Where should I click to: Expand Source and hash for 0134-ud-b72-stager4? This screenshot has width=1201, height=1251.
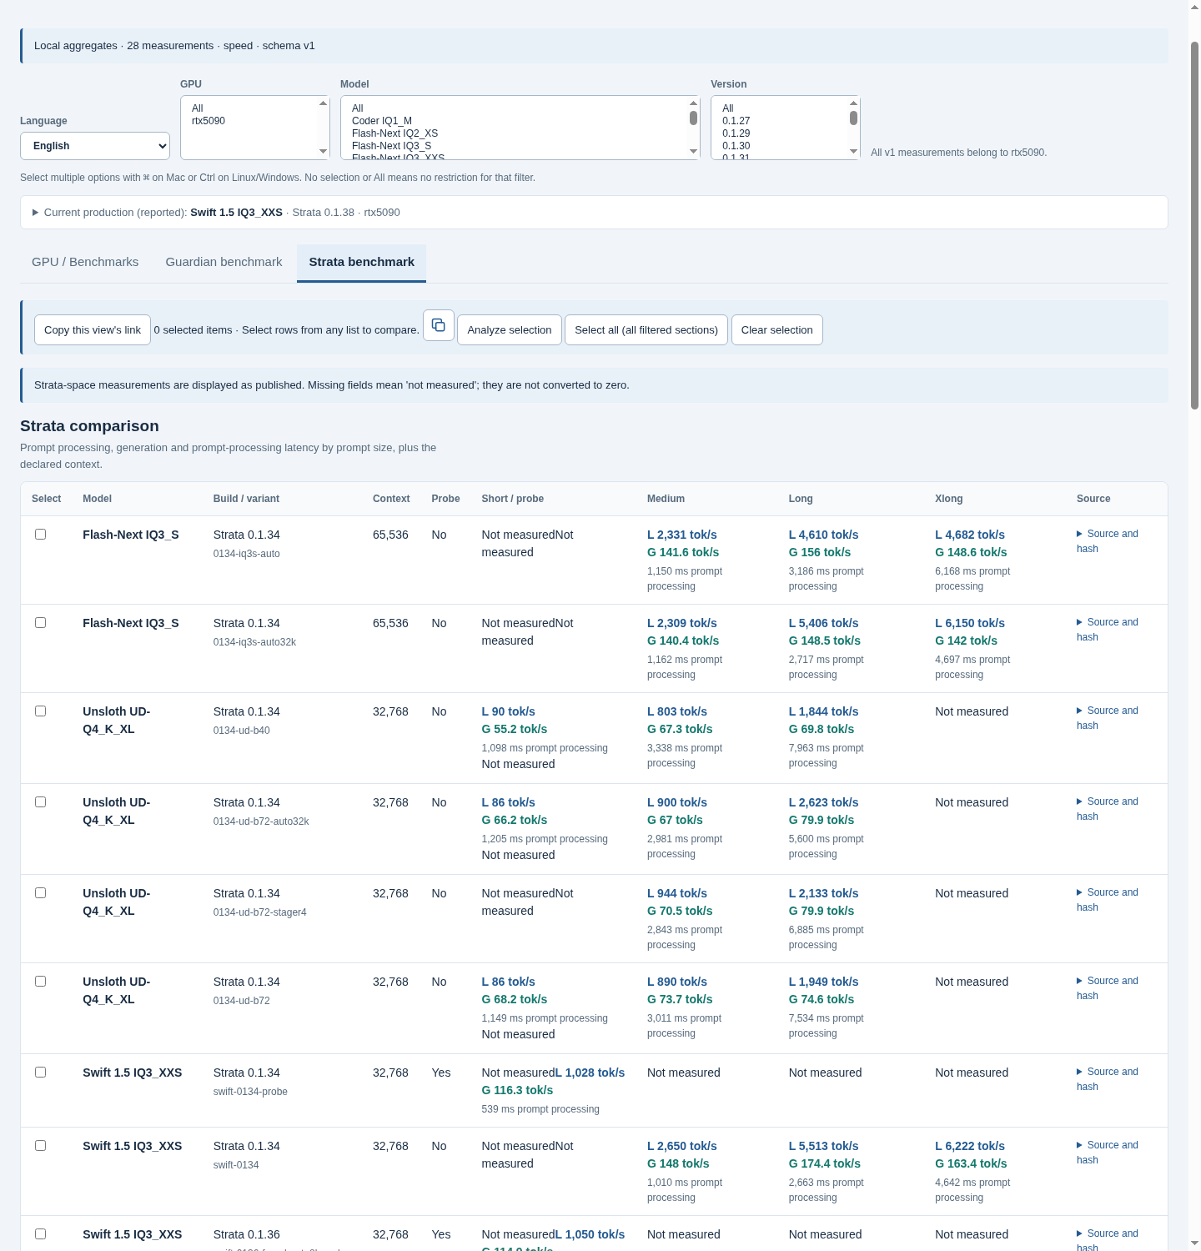[1108, 900]
